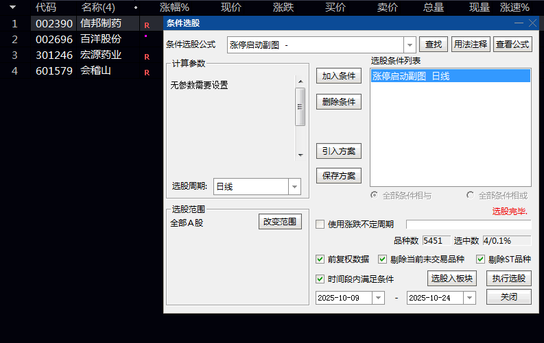Select stock row 002390 信邦制药

click(82, 23)
